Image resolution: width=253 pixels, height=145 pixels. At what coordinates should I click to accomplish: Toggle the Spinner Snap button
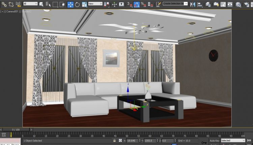tap(150, 4)
